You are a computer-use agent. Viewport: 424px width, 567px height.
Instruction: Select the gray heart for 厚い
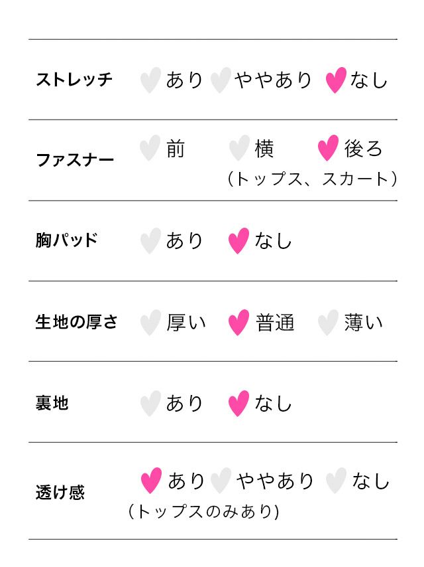coord(150,323)
